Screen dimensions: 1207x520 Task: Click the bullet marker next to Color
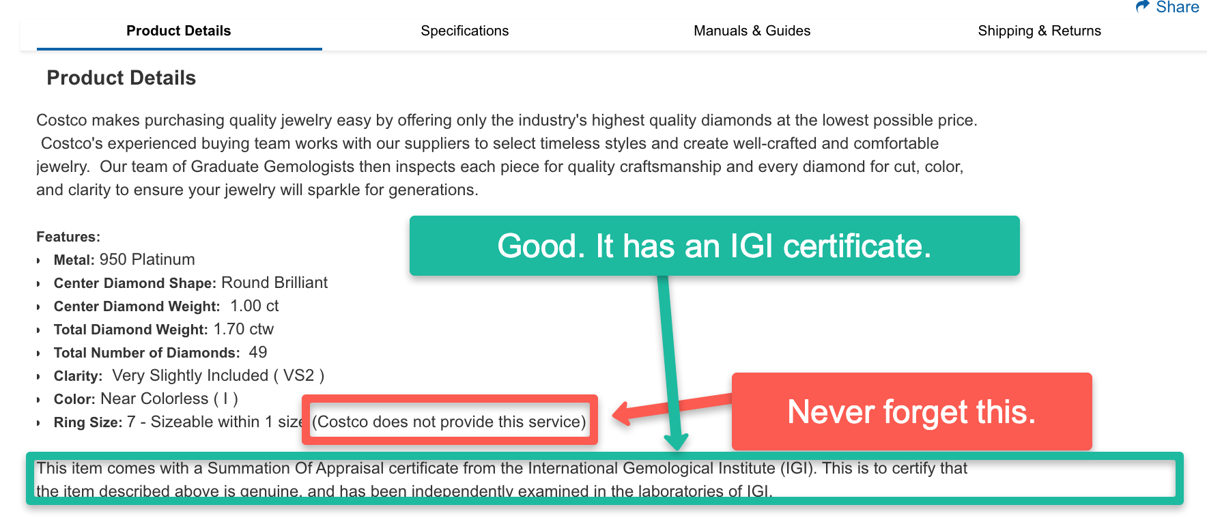coord(38,400)
